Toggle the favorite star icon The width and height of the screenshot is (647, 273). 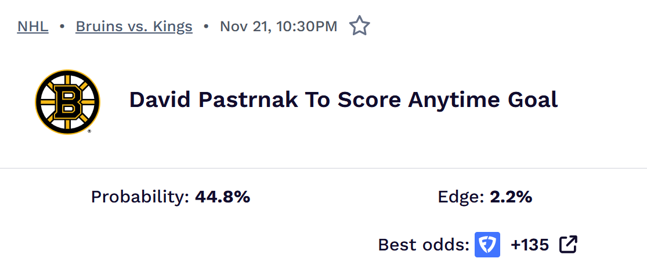[x=360, y=27]
